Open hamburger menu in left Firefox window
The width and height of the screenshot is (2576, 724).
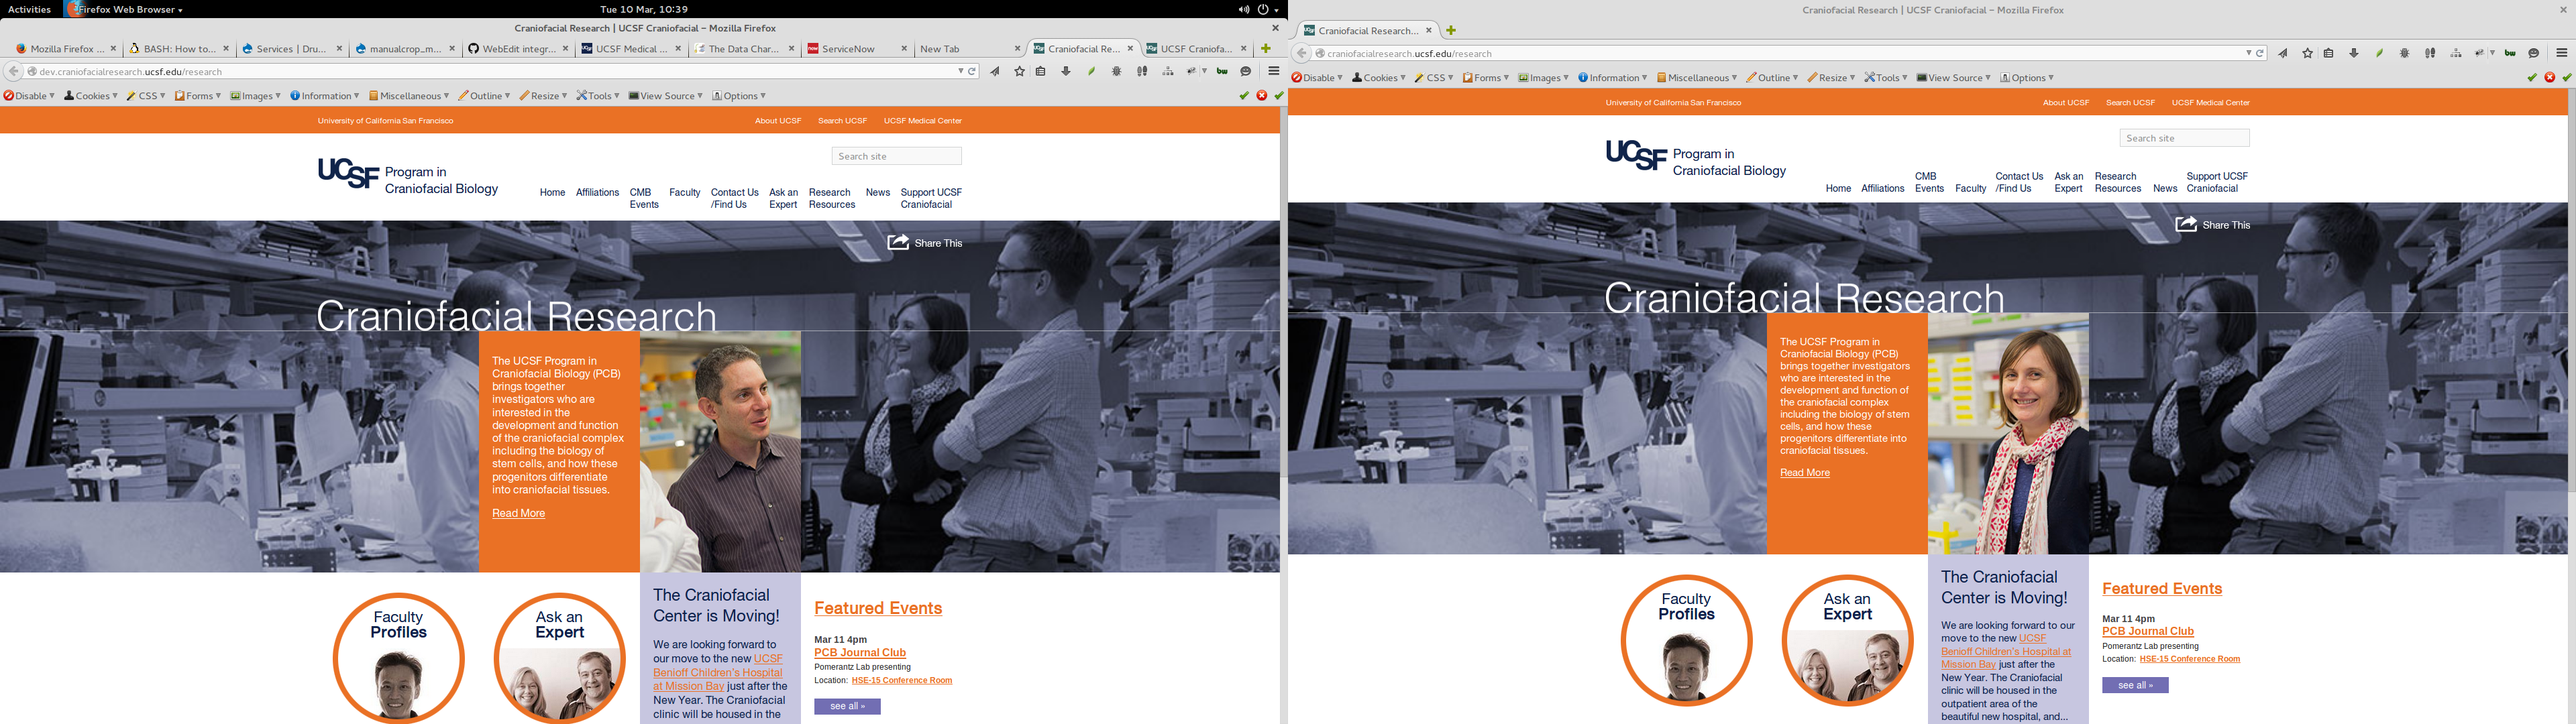[x=1273, y=72]
